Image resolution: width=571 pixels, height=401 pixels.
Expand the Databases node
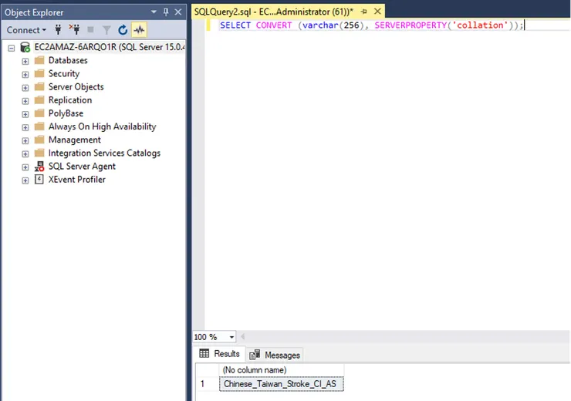tap(25, 61)
